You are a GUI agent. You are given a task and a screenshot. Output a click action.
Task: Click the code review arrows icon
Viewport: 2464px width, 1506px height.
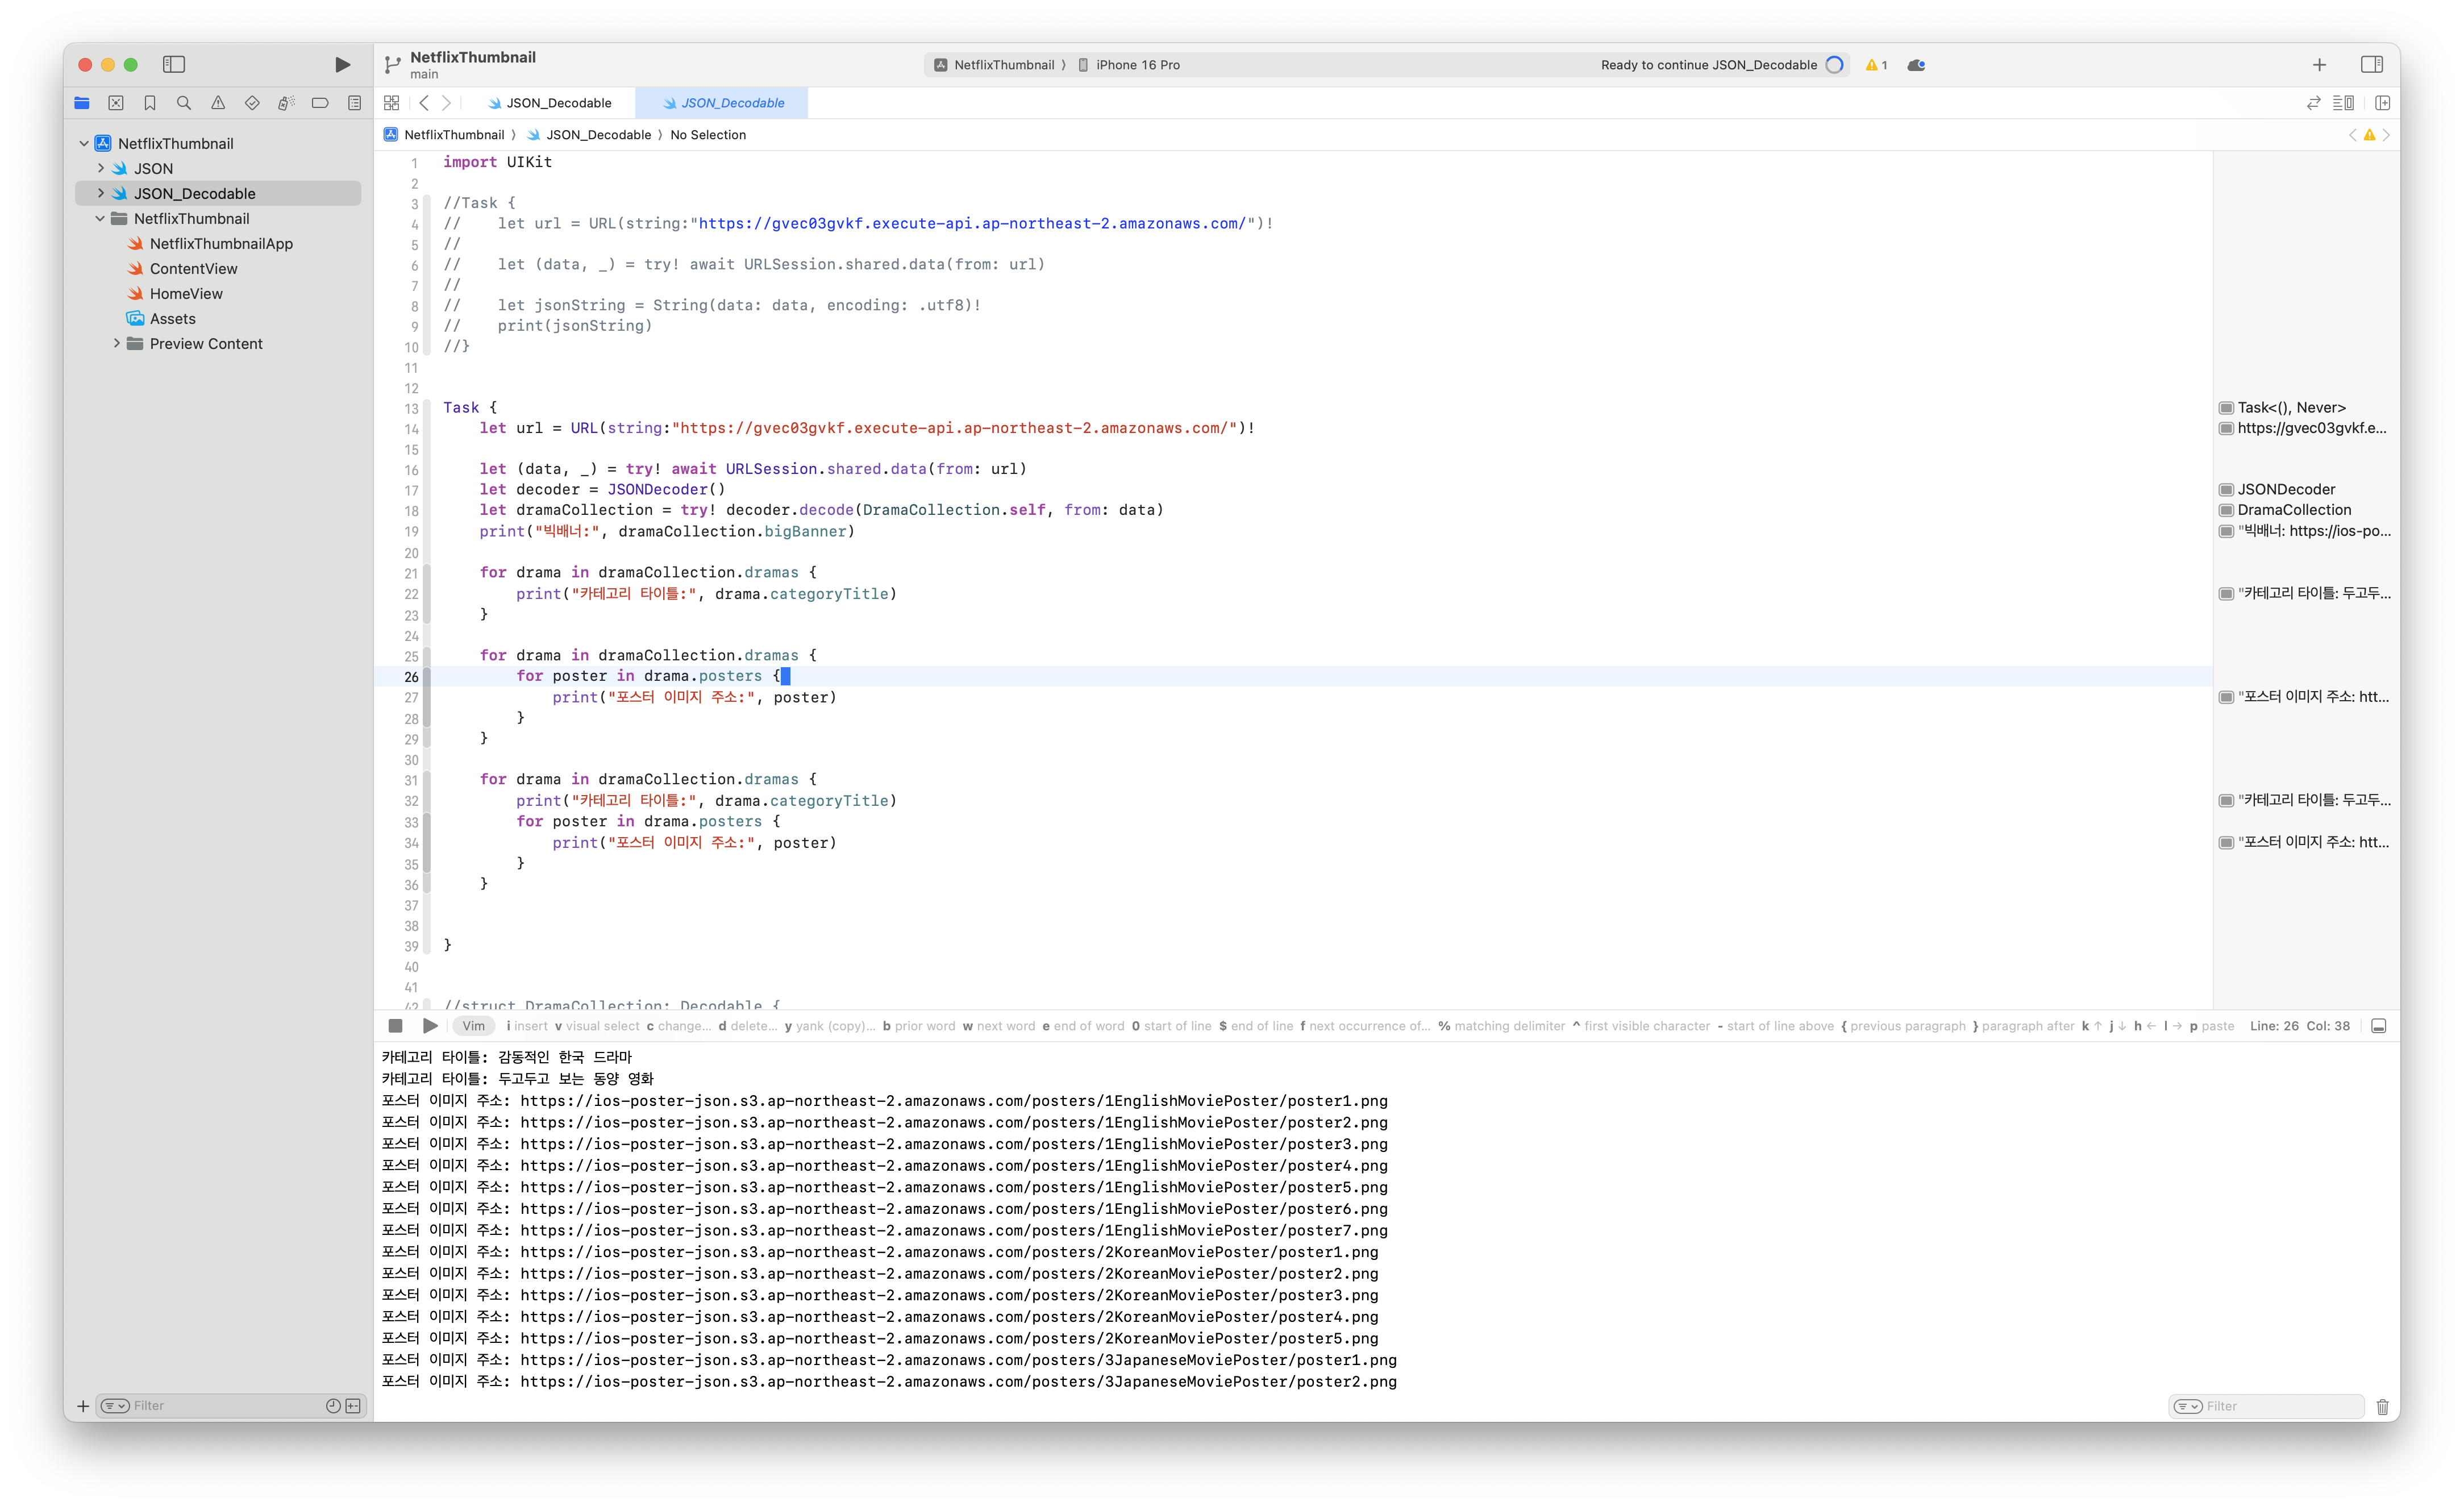pos(2313,103)
